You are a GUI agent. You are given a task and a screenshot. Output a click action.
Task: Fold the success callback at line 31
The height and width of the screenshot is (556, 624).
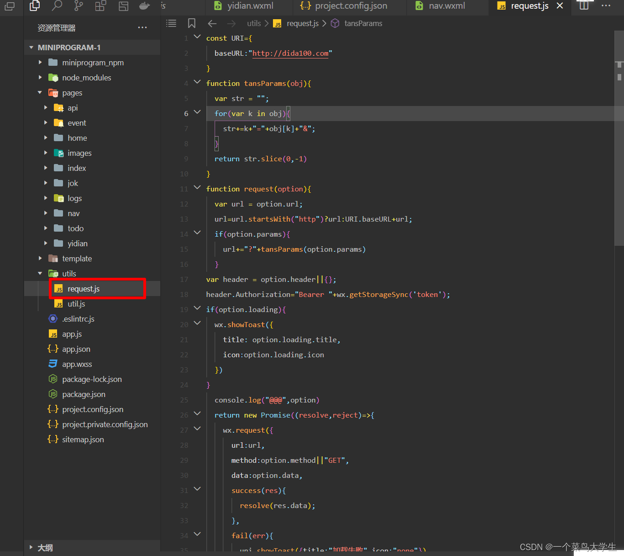197,489
